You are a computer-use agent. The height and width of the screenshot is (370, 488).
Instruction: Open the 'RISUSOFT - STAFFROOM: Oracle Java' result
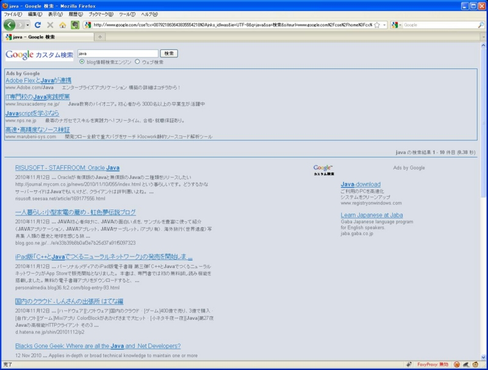coord(67,167)
